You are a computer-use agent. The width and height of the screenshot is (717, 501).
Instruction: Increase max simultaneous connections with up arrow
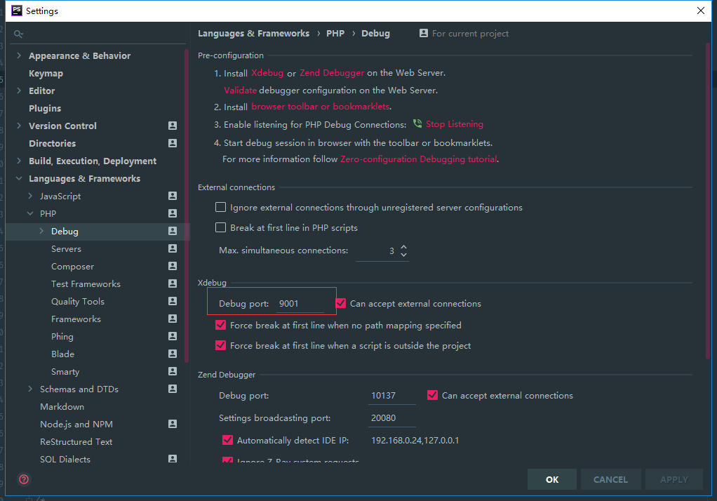404,246
